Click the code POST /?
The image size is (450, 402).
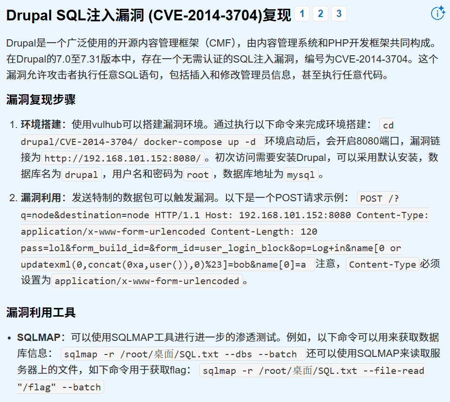point(378,198)
